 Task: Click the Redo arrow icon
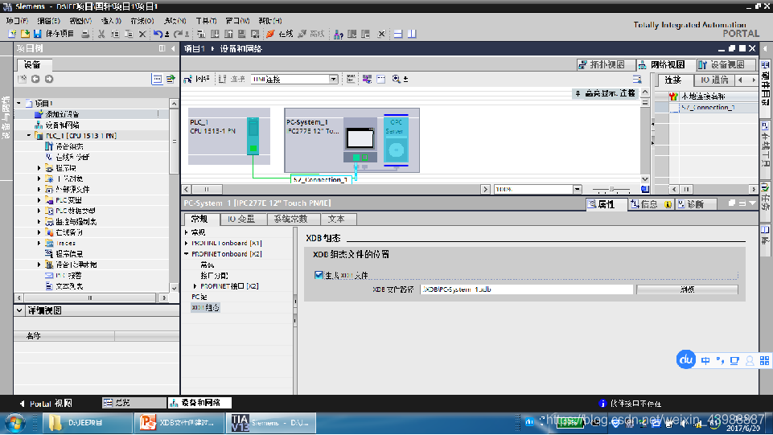[x=178, y=34]
